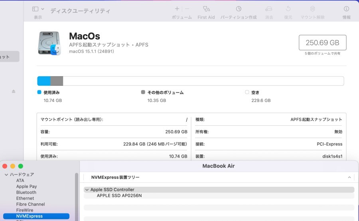359x221 pixels.
Task: Run First Aid stethoscope tool
Action: 206,9
